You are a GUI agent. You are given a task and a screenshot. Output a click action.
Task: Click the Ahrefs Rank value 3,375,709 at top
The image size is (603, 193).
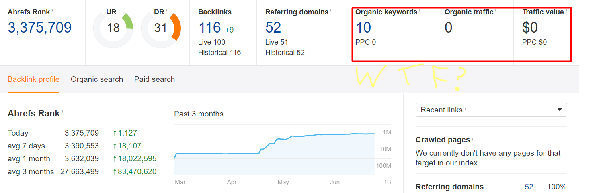pos(40,28)
